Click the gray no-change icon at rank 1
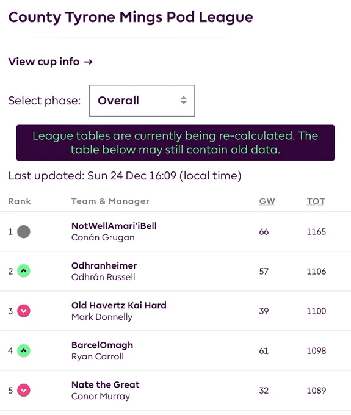Image resolution: width=351 pixels, height=415 pixels. point(24,231)
